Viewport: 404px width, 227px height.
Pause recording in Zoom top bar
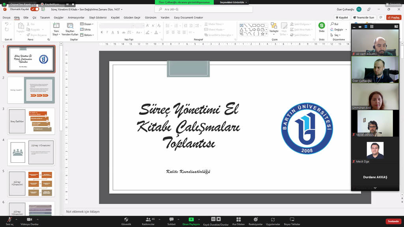pyautogui.click(x=67, y=4)
